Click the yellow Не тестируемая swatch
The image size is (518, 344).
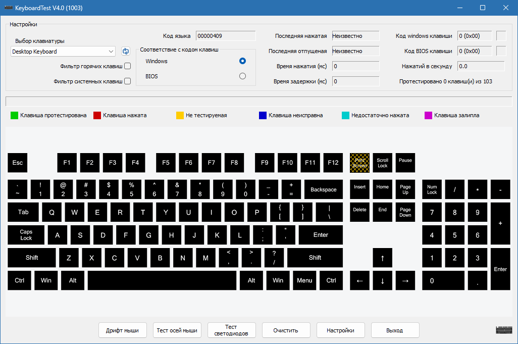coord(180,115)
